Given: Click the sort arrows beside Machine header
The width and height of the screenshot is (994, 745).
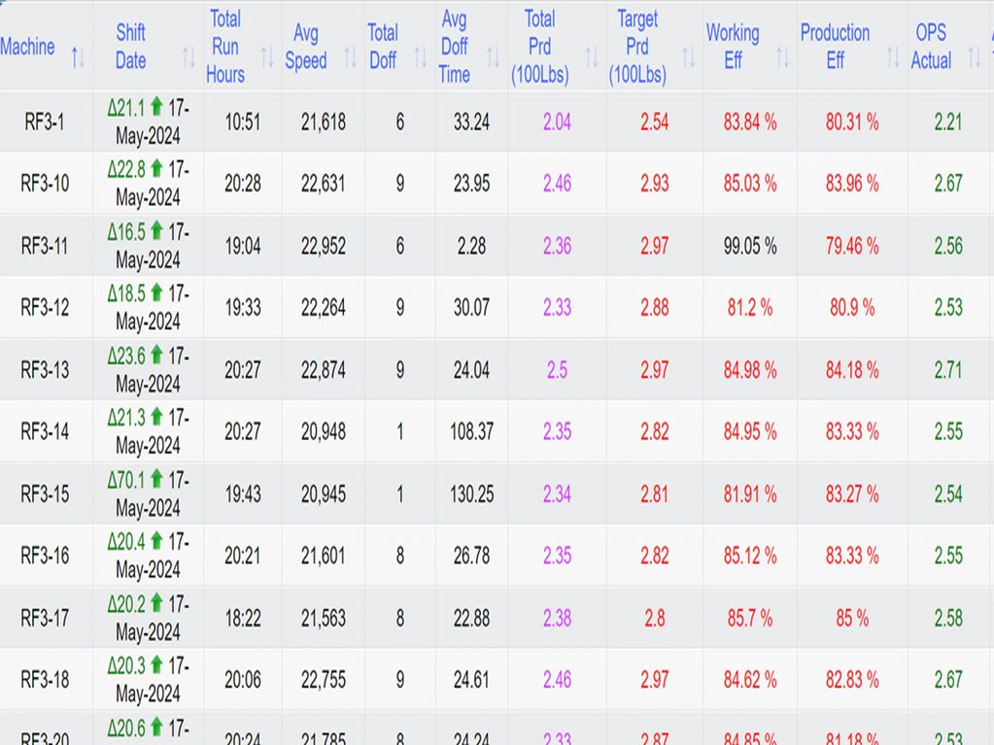Looking at the screenshot, I should (x=78, y=58).
